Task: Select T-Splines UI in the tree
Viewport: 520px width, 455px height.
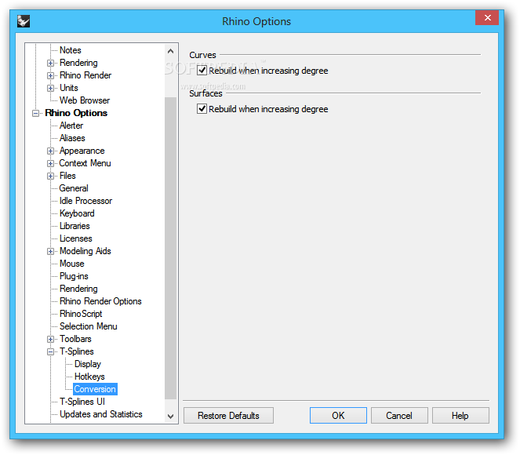Action: 82,402
